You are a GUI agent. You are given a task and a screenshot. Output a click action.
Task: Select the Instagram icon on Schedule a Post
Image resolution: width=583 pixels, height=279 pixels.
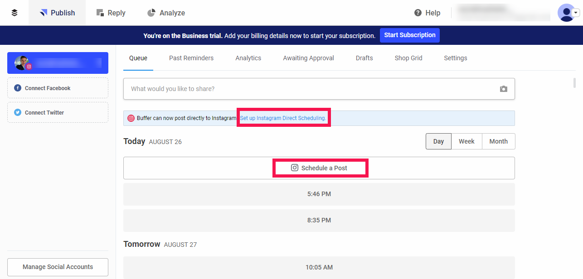click(294, 168)
